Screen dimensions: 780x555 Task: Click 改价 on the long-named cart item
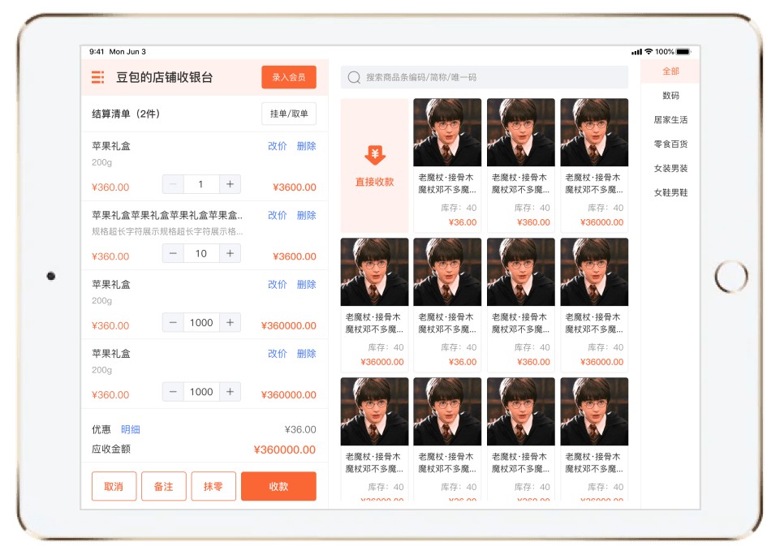277,215
